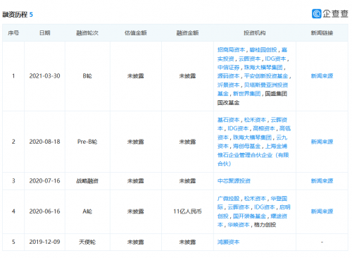This screenshot has height=258, width=352.
Task: Open the investor link in the 天使轮 row
Action: coord(228,242)
